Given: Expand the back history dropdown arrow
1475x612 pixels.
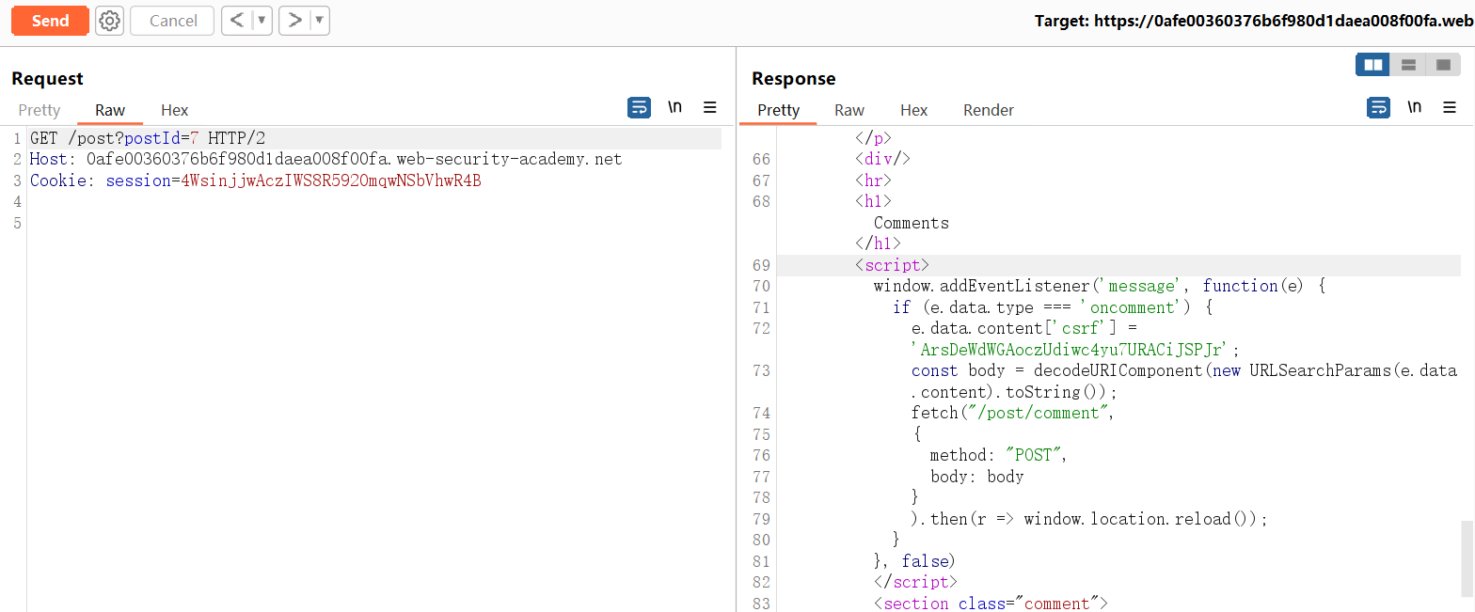Looking at the screenshot, I should point(262,21).
